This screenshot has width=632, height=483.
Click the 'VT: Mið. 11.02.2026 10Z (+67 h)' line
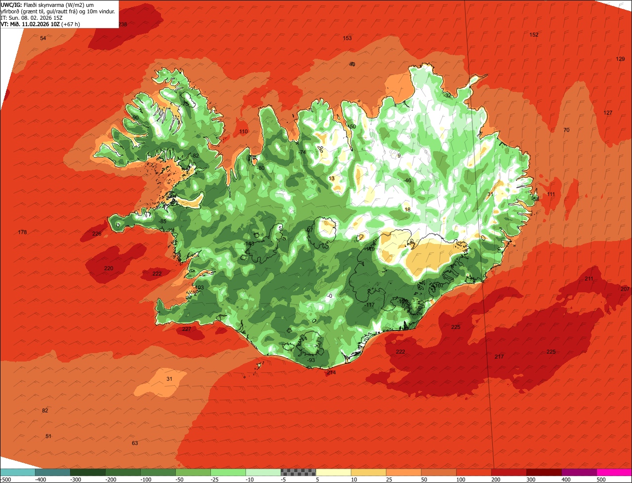pyautogui.click(x=40, y=24)
